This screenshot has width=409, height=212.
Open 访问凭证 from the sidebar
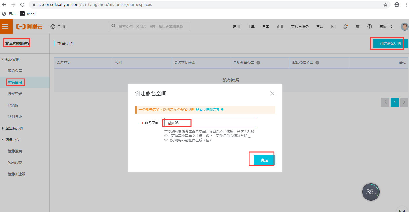coord(15,116)
